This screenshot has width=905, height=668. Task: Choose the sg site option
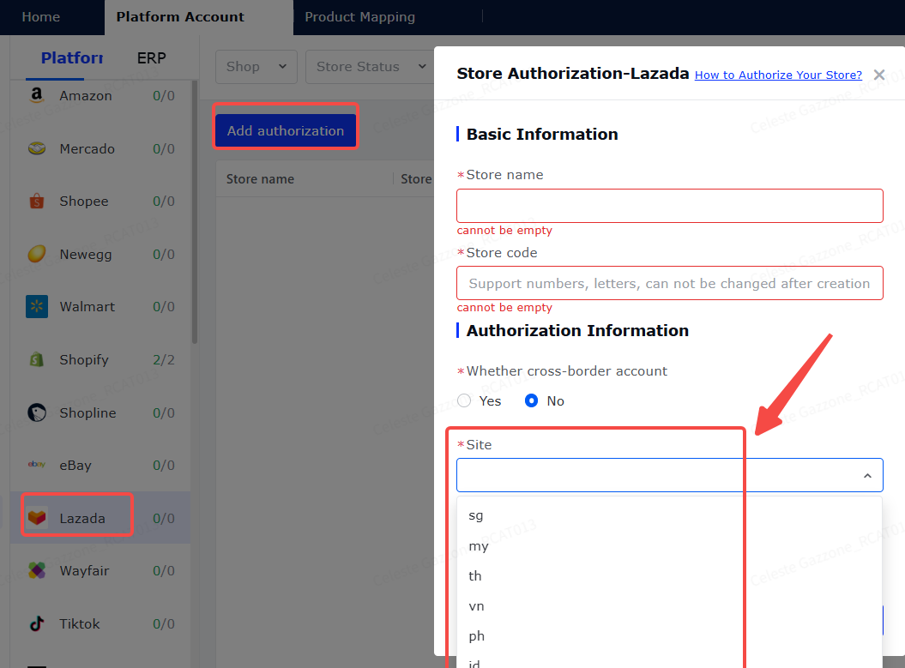coord(669,515)
